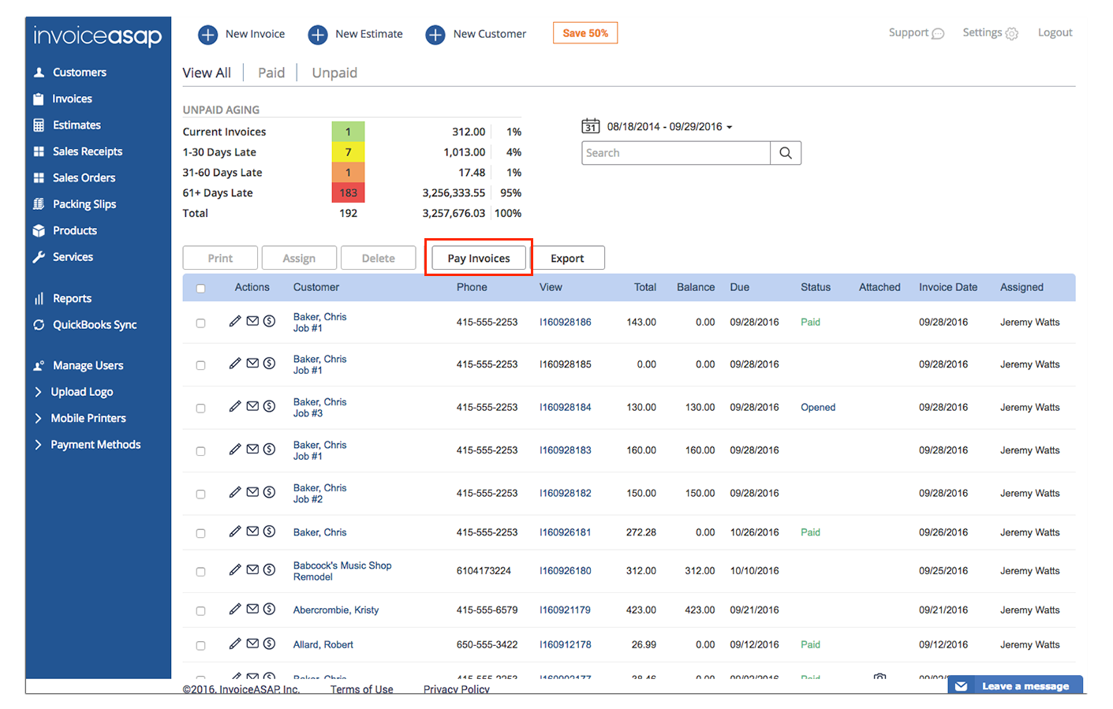
Task: Open the date range dropdown arrow
Action: (730, 127)
